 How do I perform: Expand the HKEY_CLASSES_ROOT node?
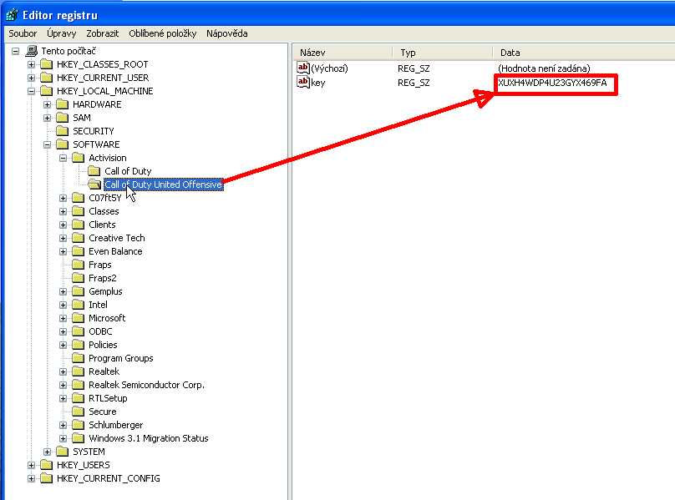32,64
